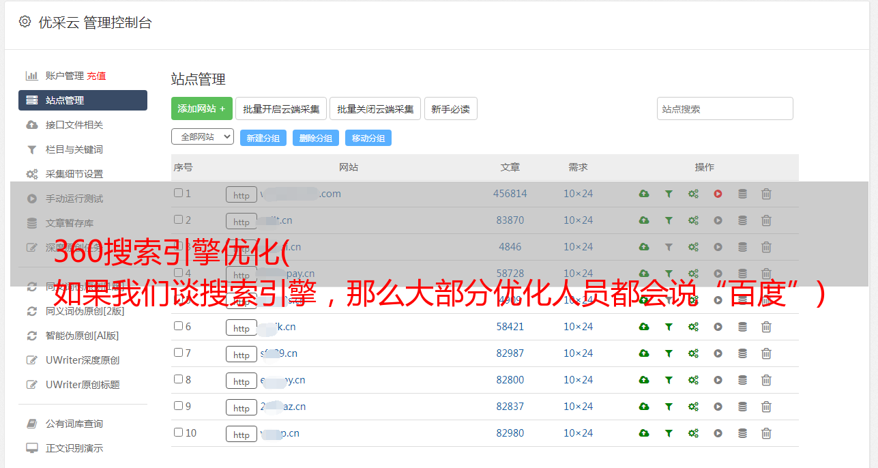Viewport: 878px width, 468px height.
Task: Open the article database icon in row 6
Action: point(742,327)
